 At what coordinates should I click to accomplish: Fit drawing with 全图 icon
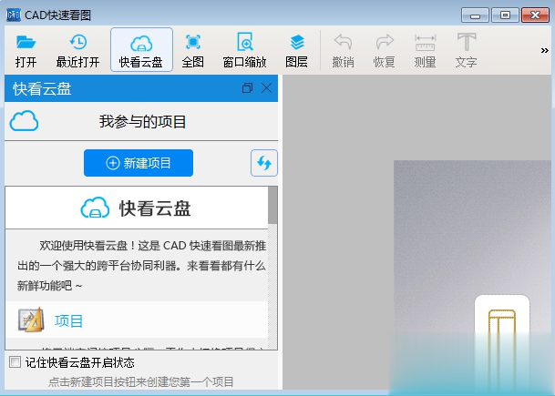193,50
